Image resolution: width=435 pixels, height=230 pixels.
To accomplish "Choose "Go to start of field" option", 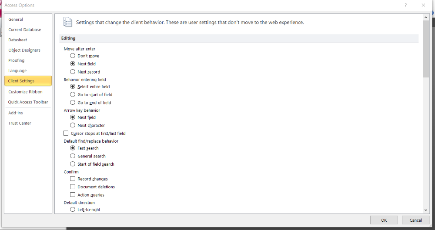I will click(73, 94).
